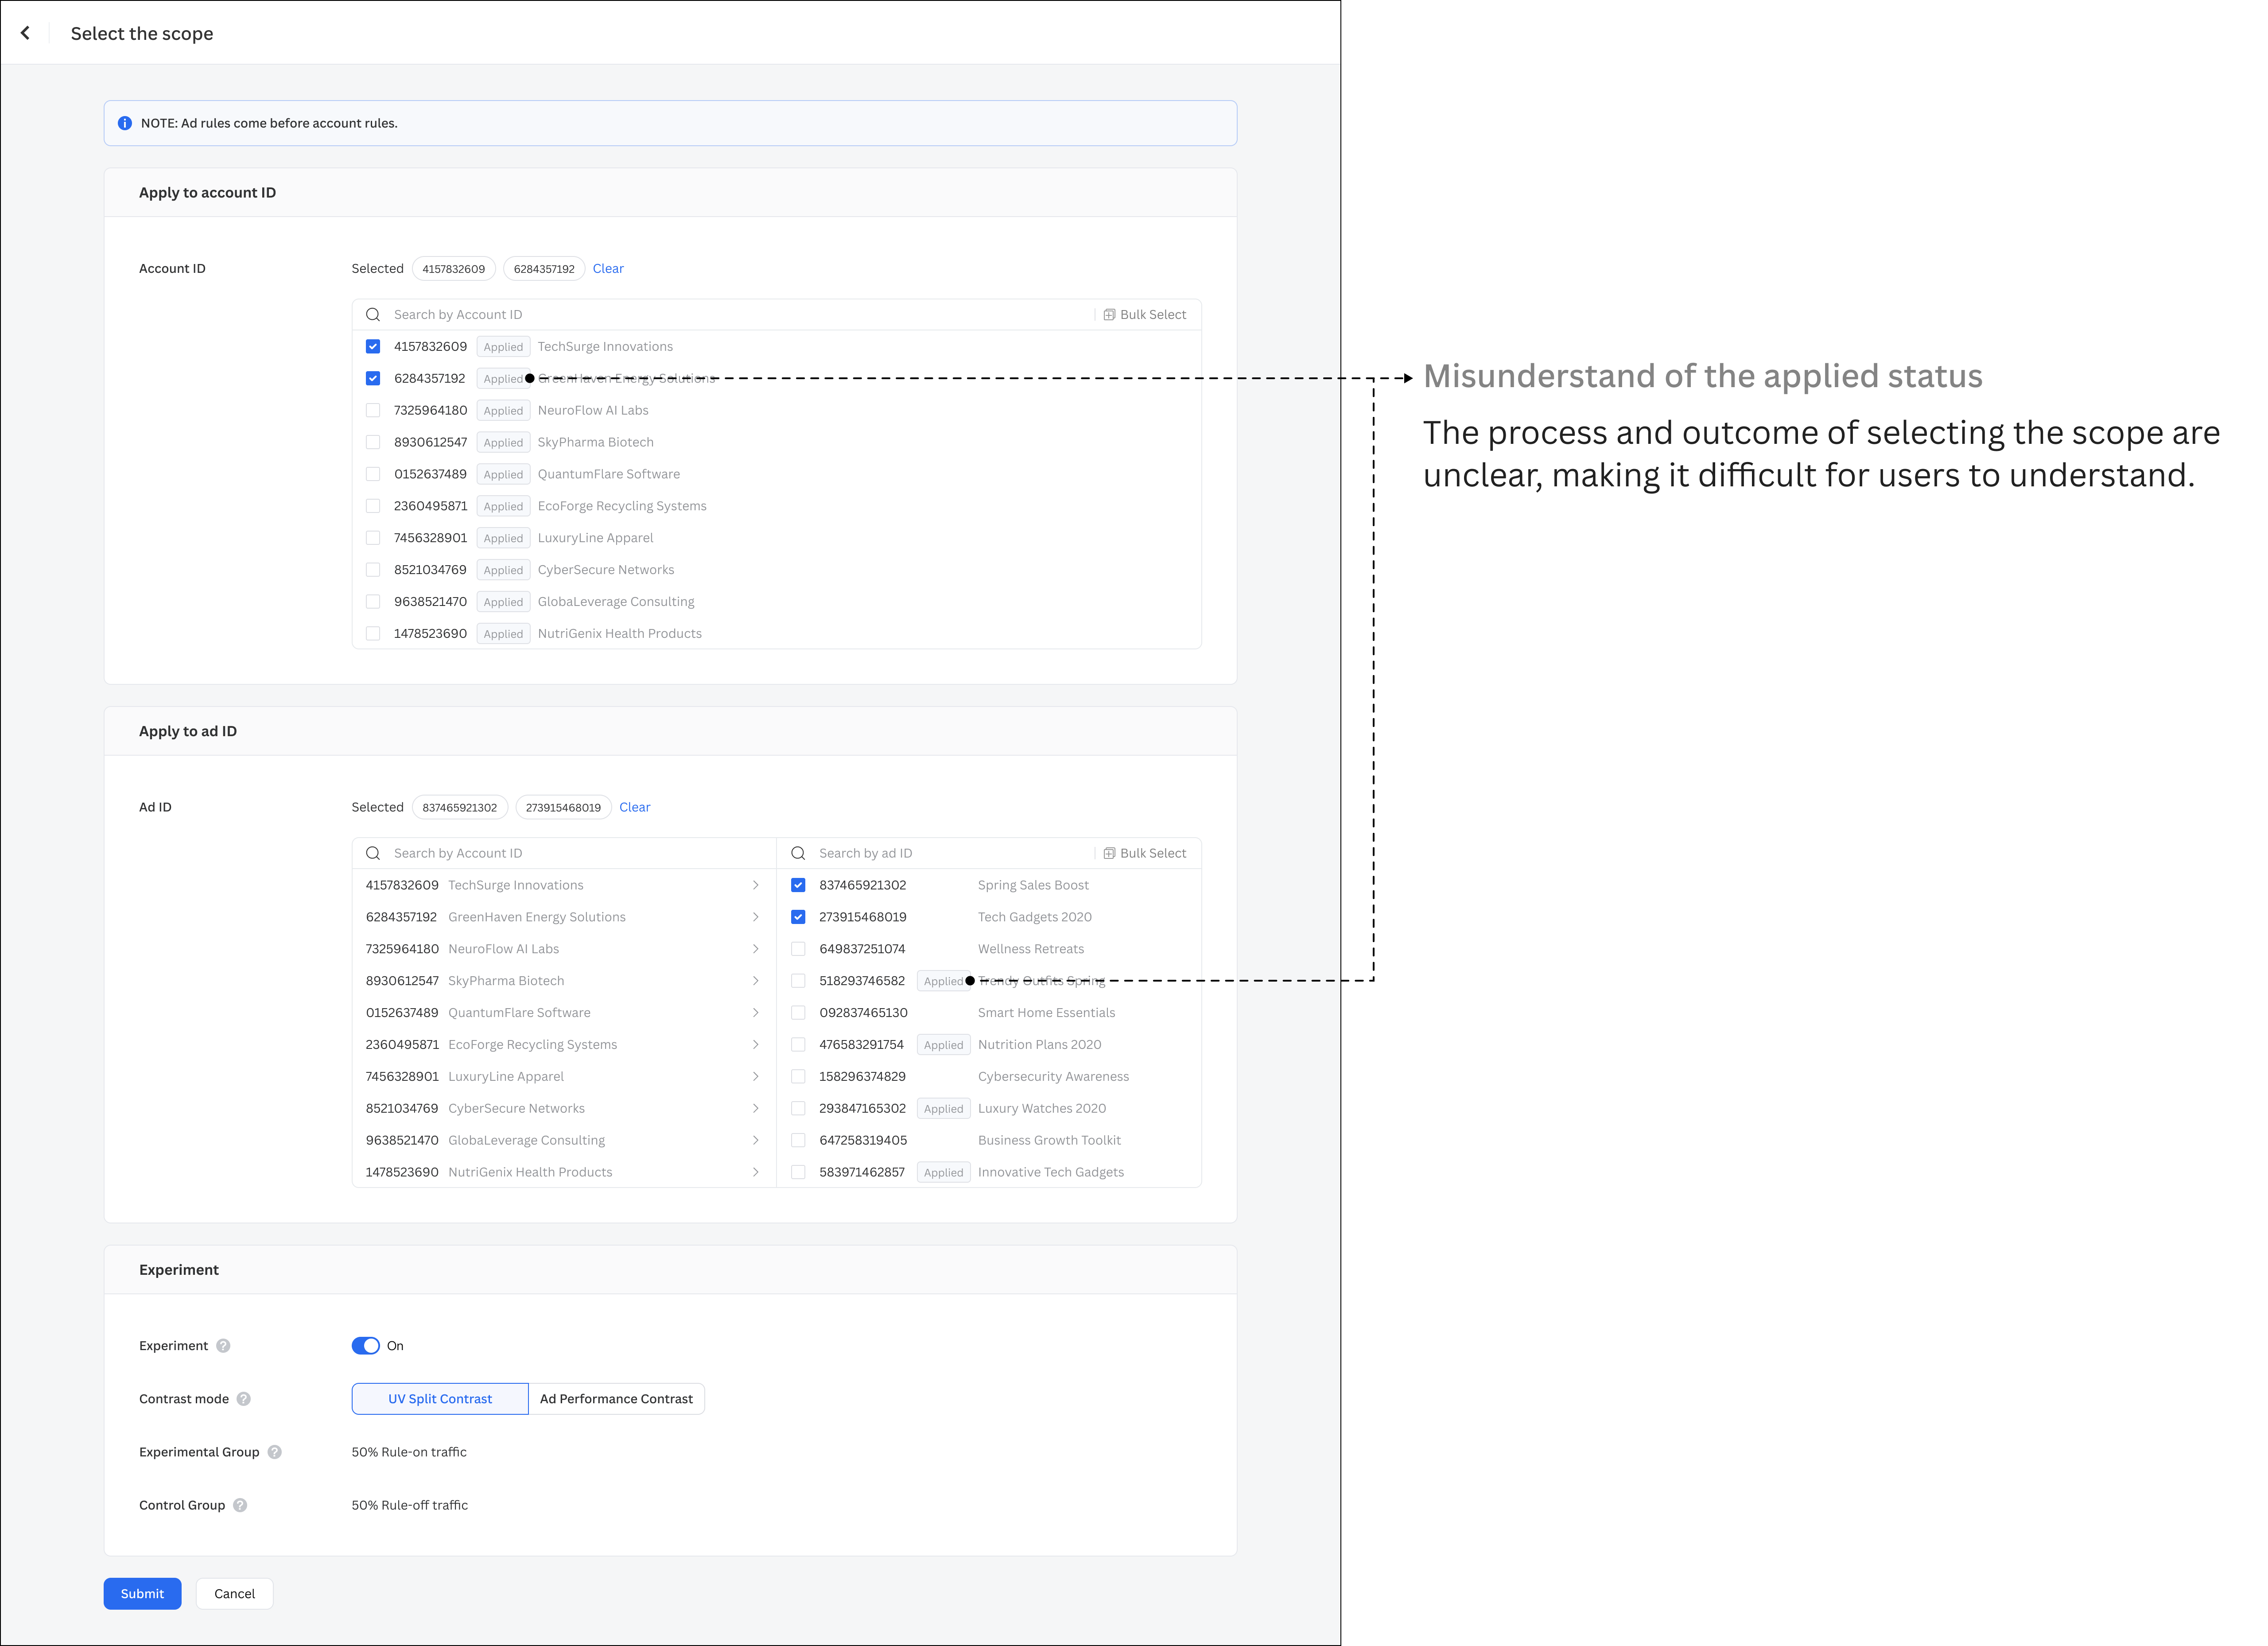Image resolution: width=2268 pixels, height=1646 pixels.
Task: Click the Bulk Select icon in the ad ID panel
Action: 1109,853
